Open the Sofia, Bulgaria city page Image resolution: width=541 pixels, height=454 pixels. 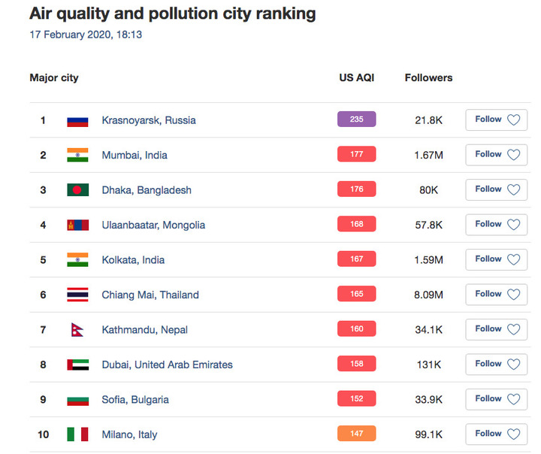pos(135,399)
